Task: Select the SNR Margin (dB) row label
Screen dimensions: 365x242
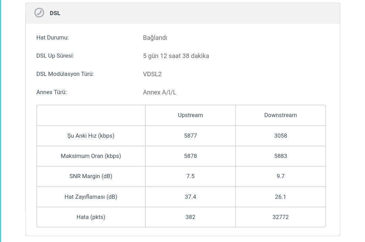Action: coord(91,176)
